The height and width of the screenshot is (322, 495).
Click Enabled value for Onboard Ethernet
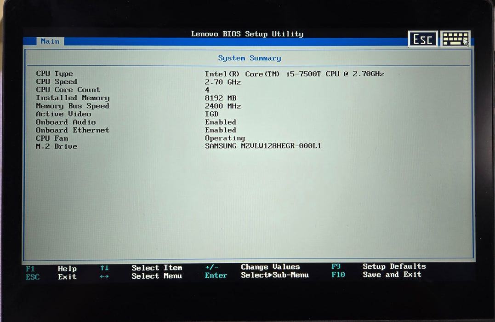[220, 130]
